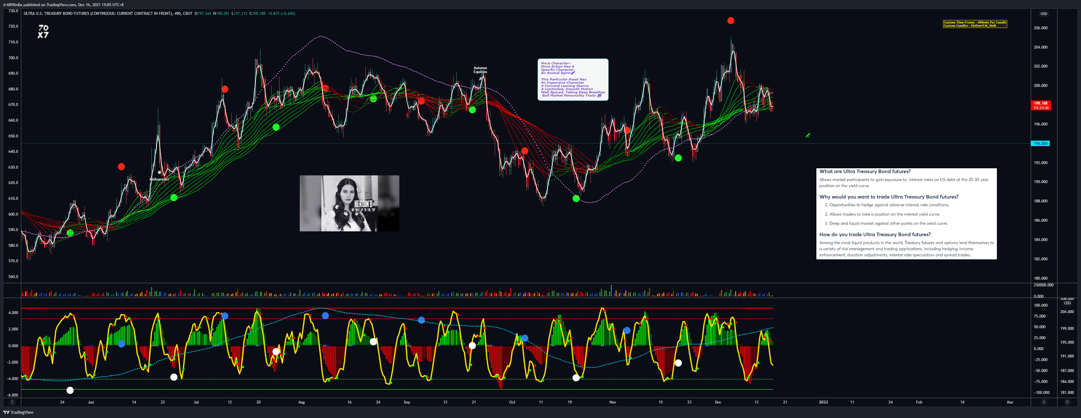Click the 'How do you trade Ultra Treasury Bond futures?' heading

(875, 235)
